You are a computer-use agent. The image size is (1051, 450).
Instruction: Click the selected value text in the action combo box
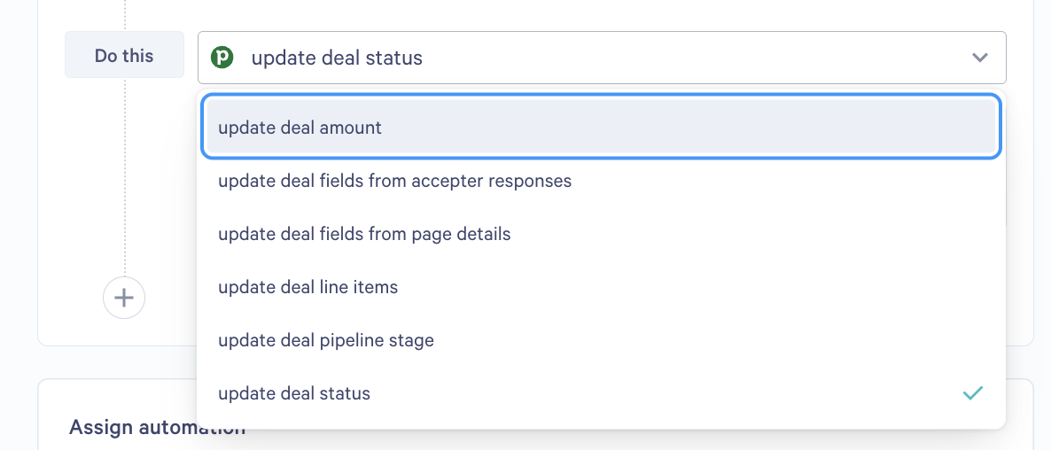337,58
